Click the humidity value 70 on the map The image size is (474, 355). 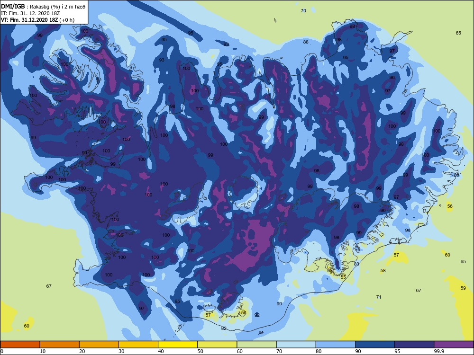[x=303, y=10]
